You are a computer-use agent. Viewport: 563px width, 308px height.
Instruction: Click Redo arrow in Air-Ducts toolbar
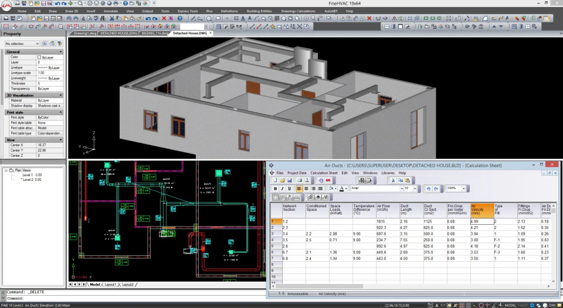coord(436,189)
